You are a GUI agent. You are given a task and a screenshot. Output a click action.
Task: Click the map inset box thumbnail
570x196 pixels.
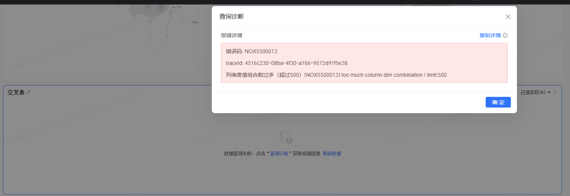[190, 13]
